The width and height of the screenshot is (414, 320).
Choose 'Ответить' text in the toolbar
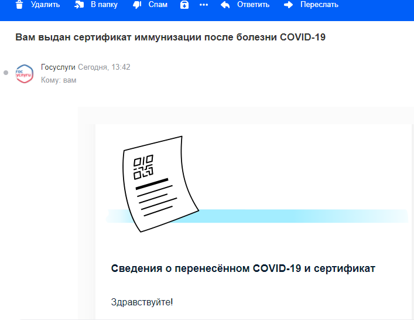253,5
